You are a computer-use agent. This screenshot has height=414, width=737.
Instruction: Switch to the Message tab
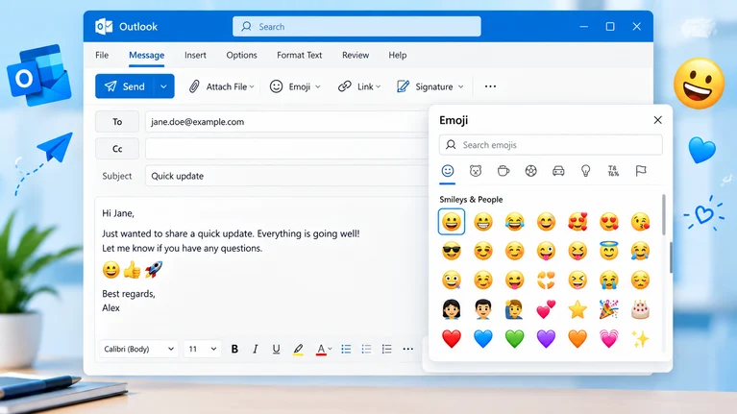(147, 55)
